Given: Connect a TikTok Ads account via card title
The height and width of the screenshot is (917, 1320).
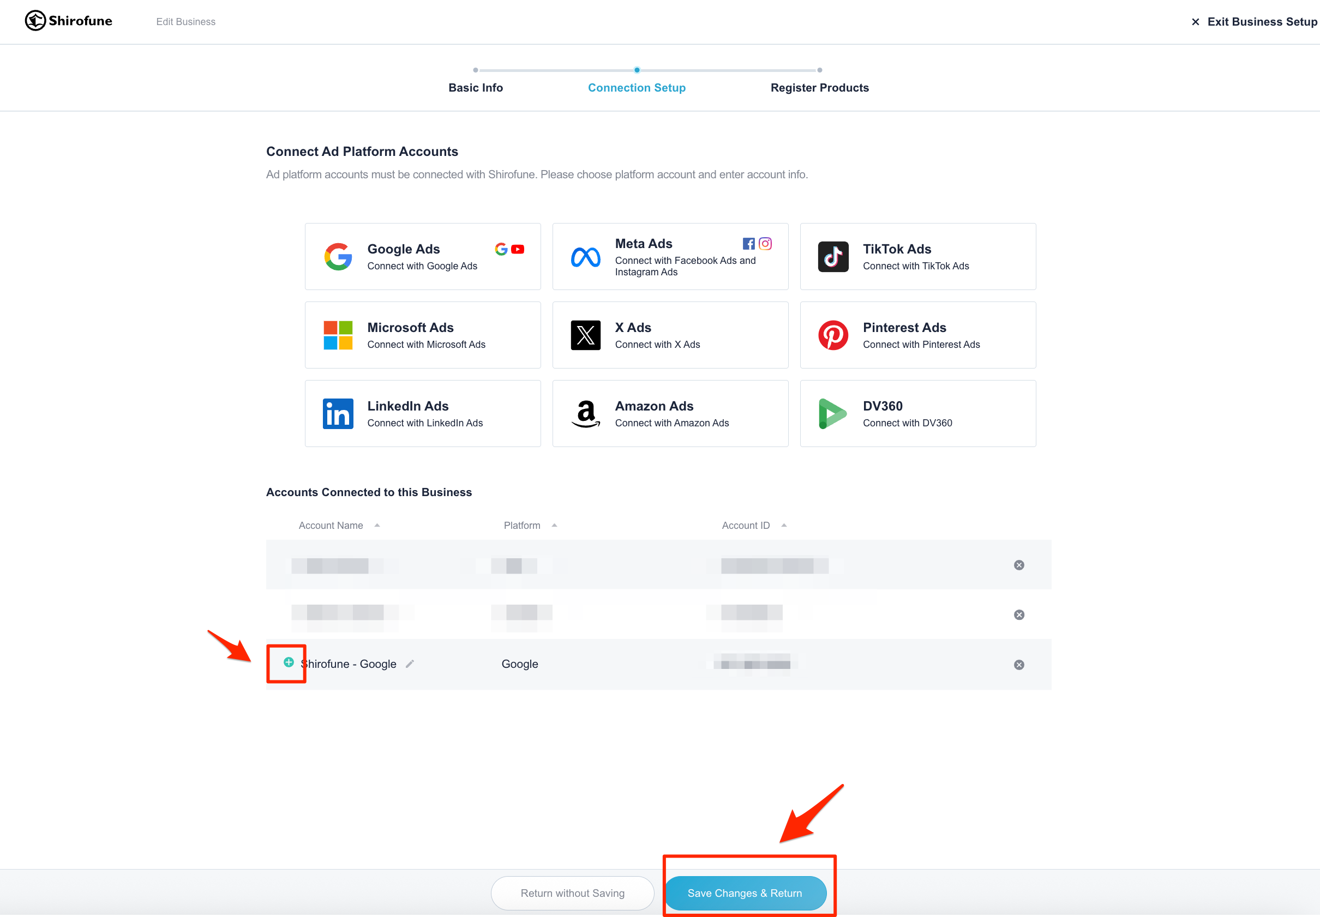Looking at the screenshot, I should [897, 249].
